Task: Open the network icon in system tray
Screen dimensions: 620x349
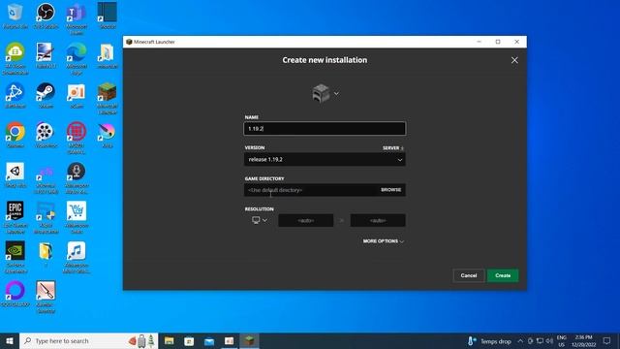Action: 540,340
